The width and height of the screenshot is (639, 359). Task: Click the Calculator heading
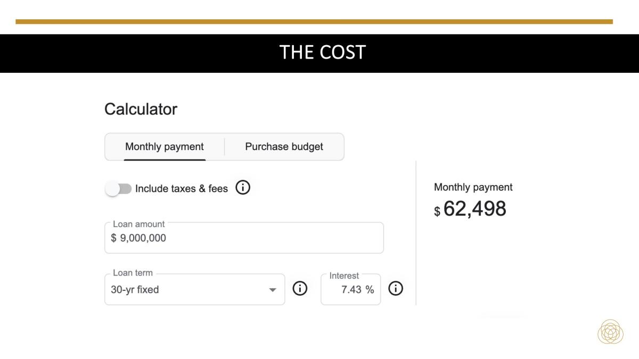coord(141,109)
